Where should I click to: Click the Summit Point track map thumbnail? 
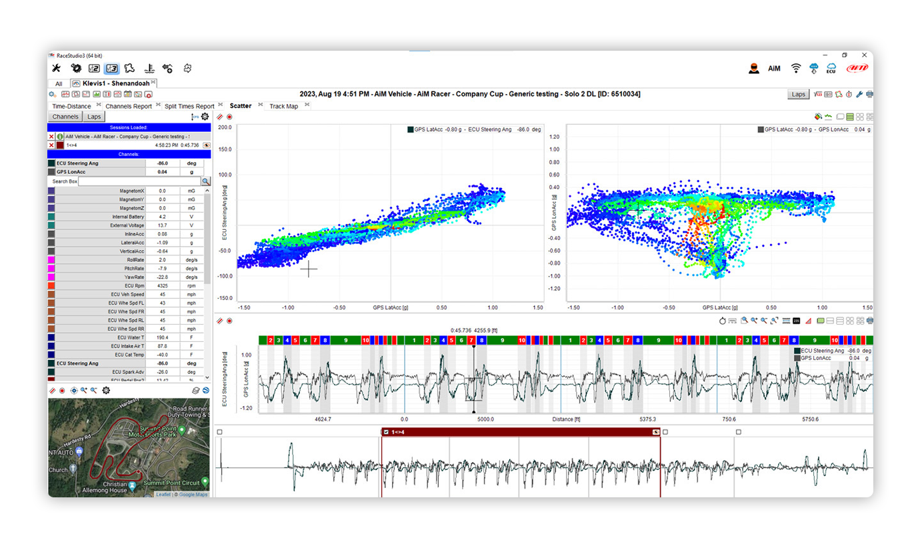pyautogui.click(x=129, y=448)
